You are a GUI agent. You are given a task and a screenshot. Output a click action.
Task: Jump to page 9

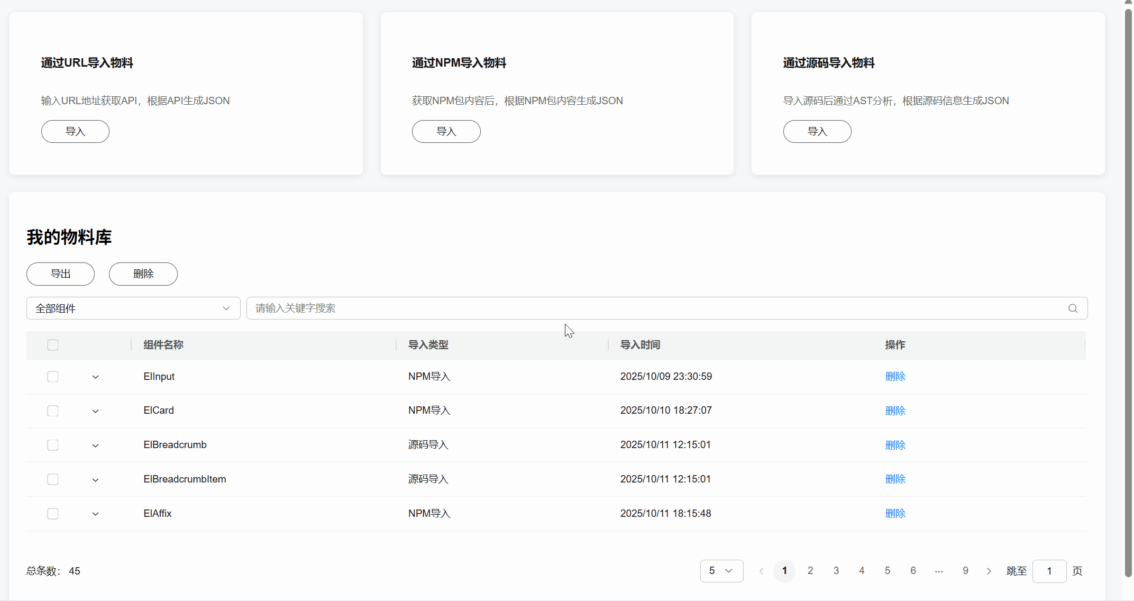point(965,571)
